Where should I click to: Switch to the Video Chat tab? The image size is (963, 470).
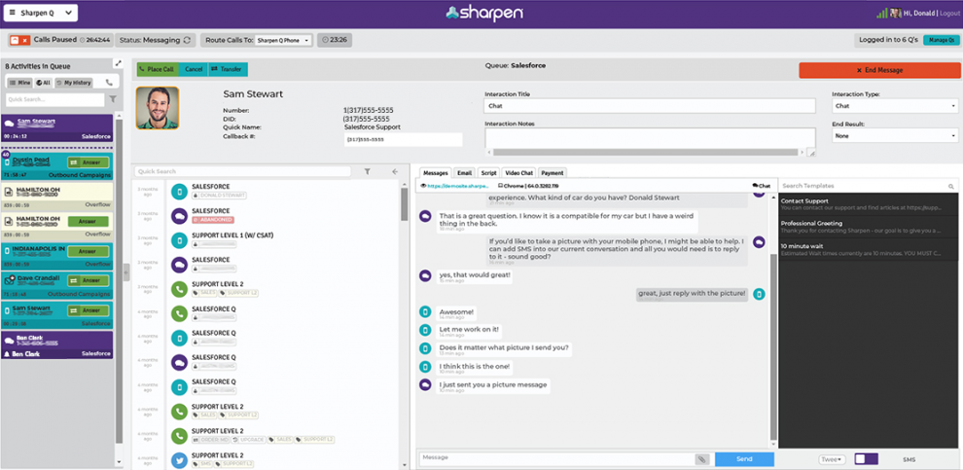pos(519,173)
